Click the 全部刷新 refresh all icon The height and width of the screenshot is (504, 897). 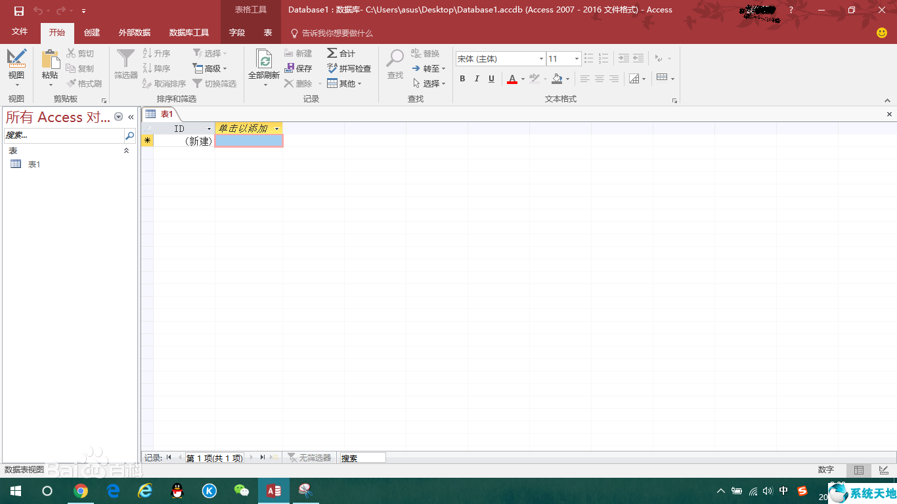264,59
